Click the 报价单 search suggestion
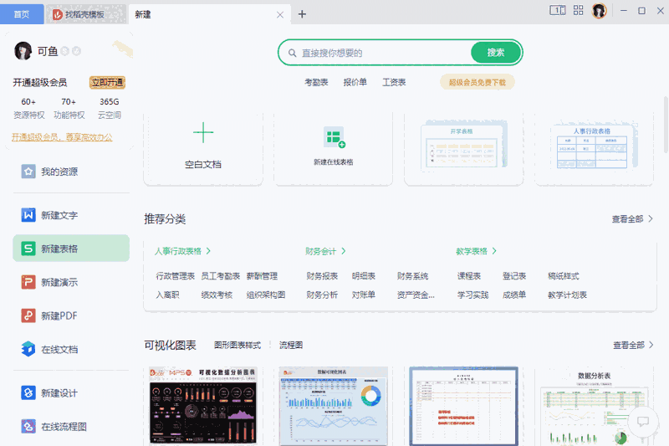669x446 pixels. tap(355, 82)
